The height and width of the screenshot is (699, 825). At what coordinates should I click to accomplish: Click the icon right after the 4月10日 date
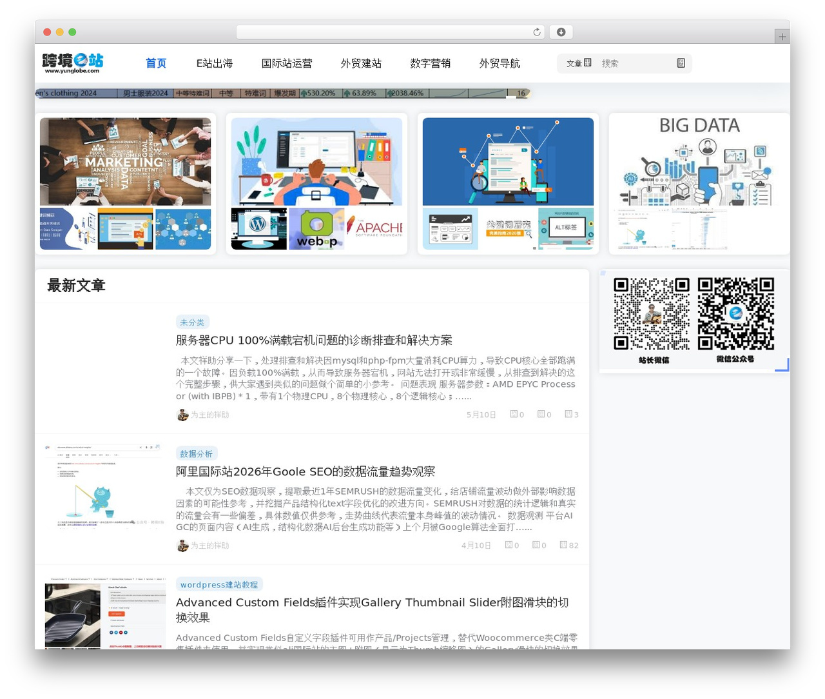point(509,545)
